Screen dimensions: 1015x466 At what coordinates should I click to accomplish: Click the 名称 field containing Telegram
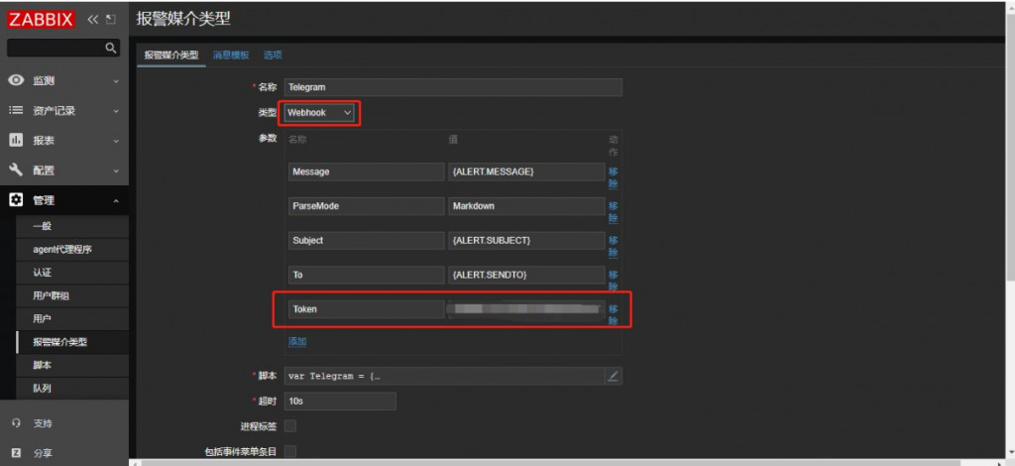point(453,87)
